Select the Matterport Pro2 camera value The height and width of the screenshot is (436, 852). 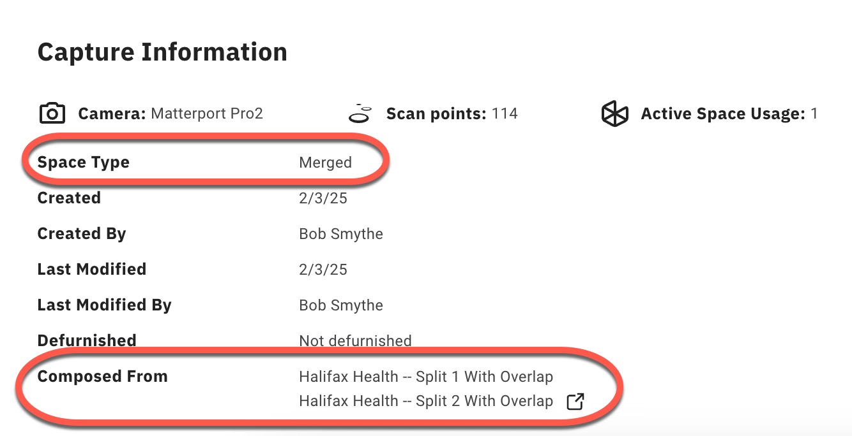tap(207, 114)
